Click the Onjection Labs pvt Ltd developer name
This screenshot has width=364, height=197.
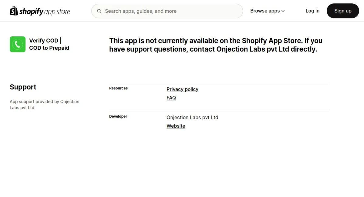[192, 117]
